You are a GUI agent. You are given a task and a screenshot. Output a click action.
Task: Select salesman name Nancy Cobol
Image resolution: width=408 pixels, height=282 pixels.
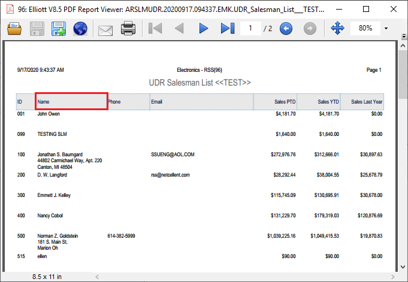(x=50, y=216)
